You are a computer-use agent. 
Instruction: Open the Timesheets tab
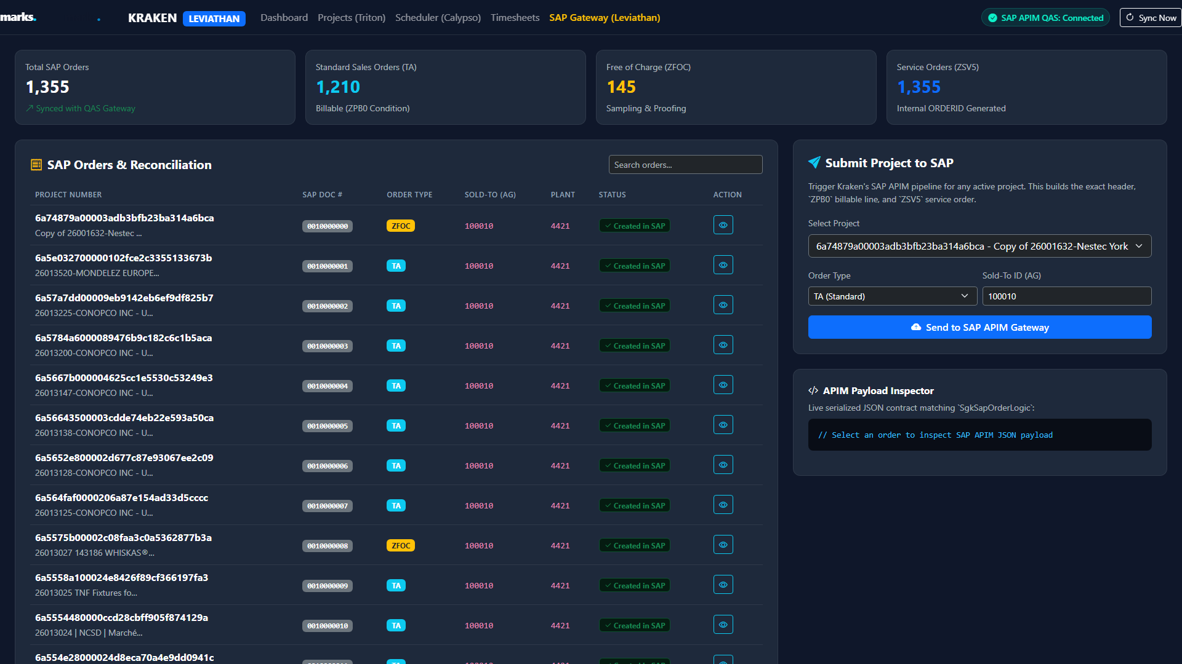click(x=515, y=18)
